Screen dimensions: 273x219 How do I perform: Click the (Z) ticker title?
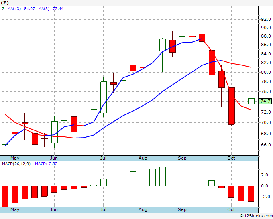click(x=5, y=3)
